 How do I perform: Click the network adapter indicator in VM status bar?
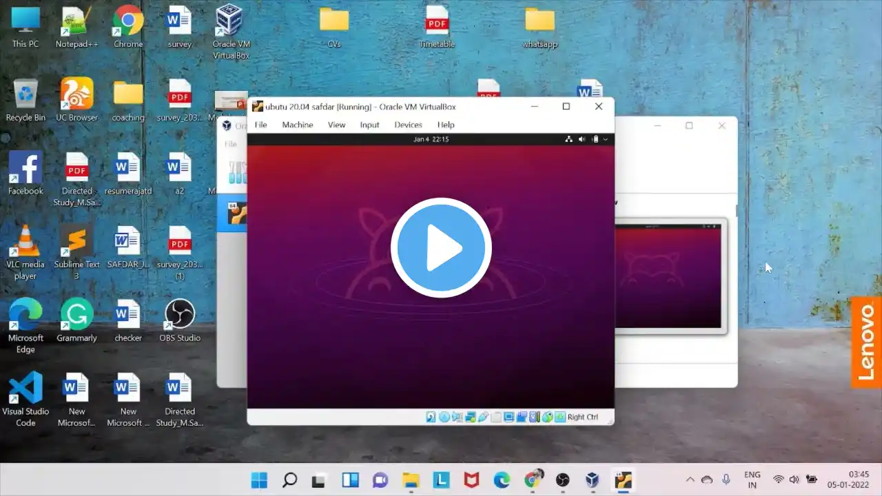point(470,417)
